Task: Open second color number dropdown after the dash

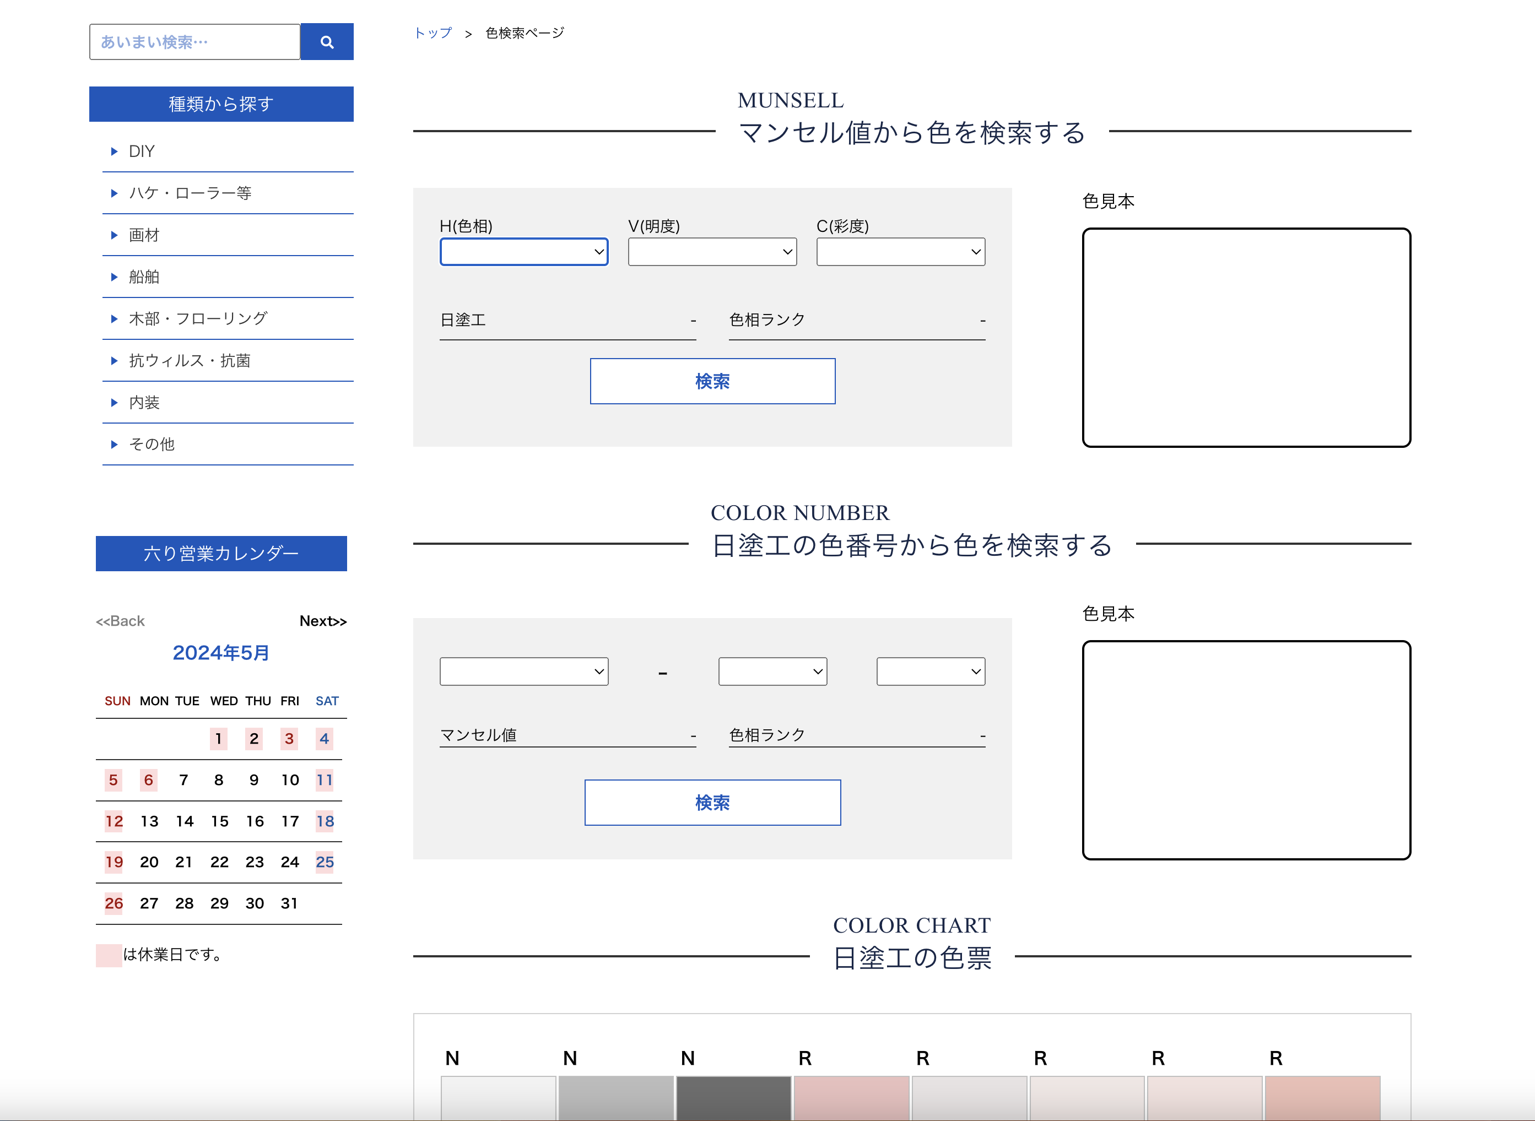Action: (x=773, y=672)
